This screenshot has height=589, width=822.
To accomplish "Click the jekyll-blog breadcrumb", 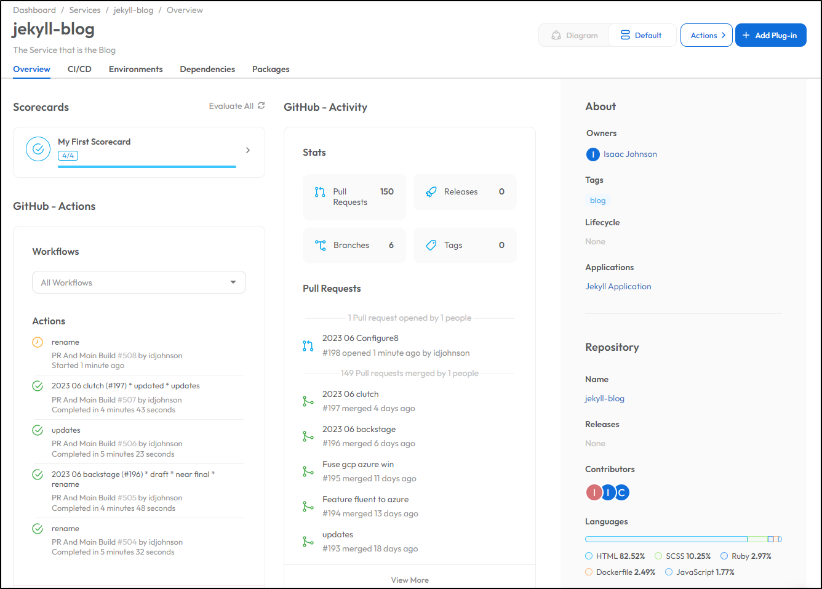I will point(134,10).
